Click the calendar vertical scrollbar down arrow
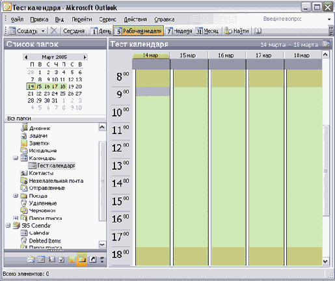Screen dimensions: 335x281 325,261
